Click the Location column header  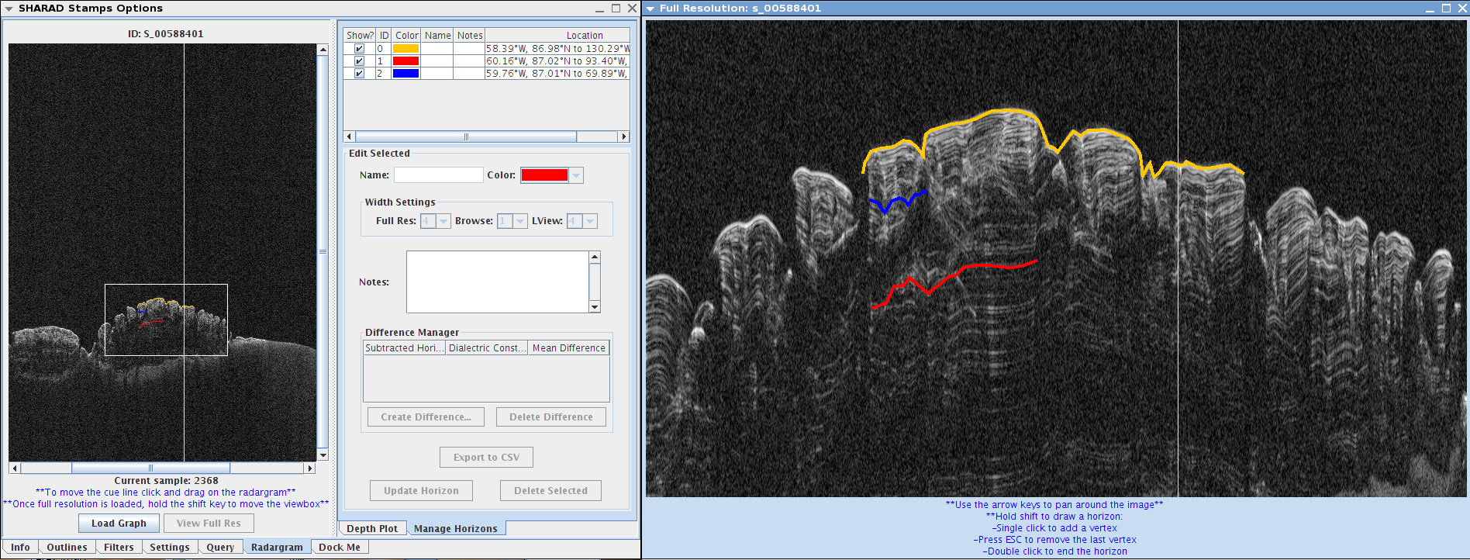point(557,36)
